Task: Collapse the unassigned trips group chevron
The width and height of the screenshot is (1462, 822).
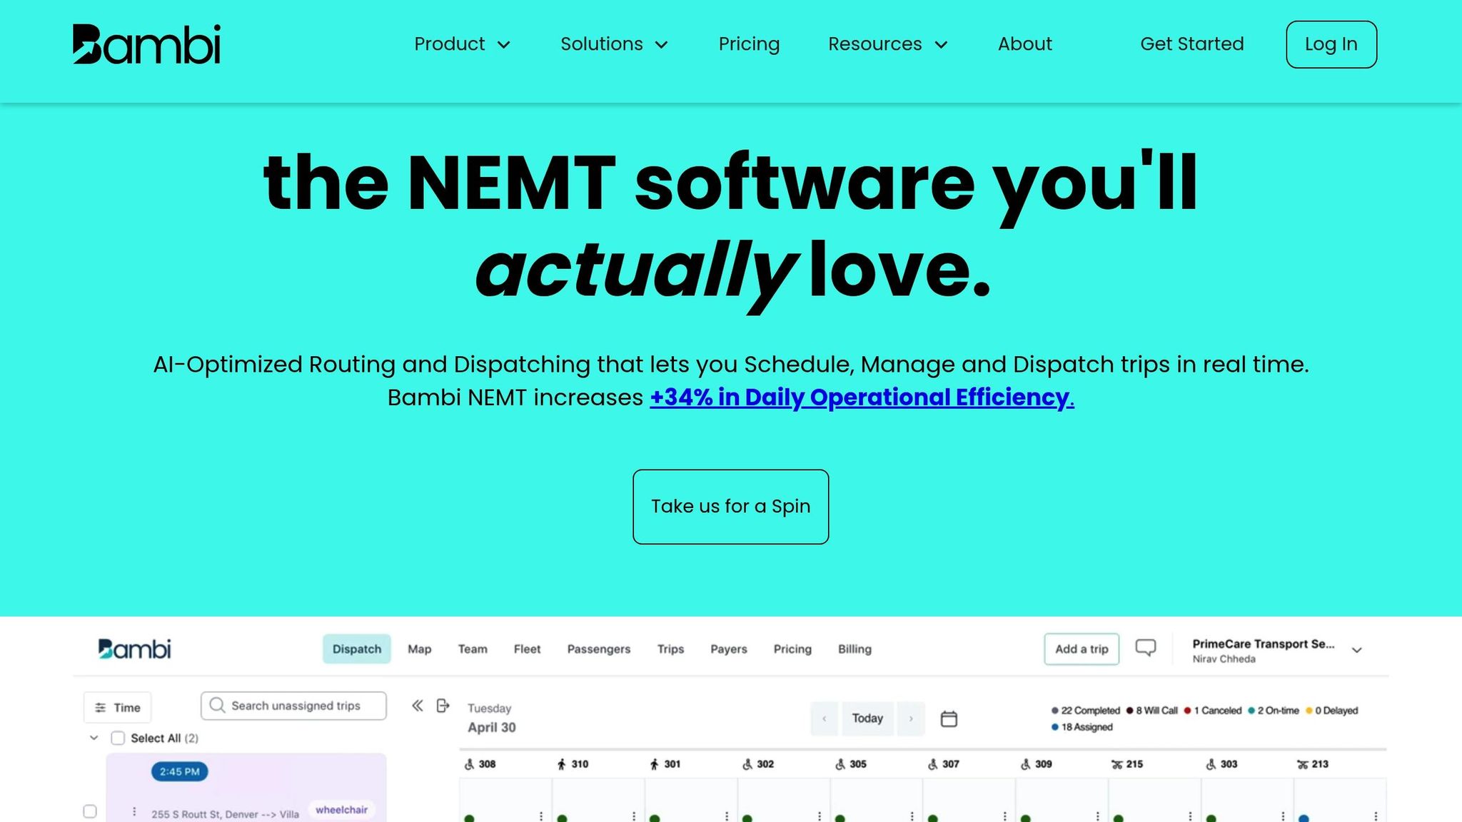Action: (94, 738)
